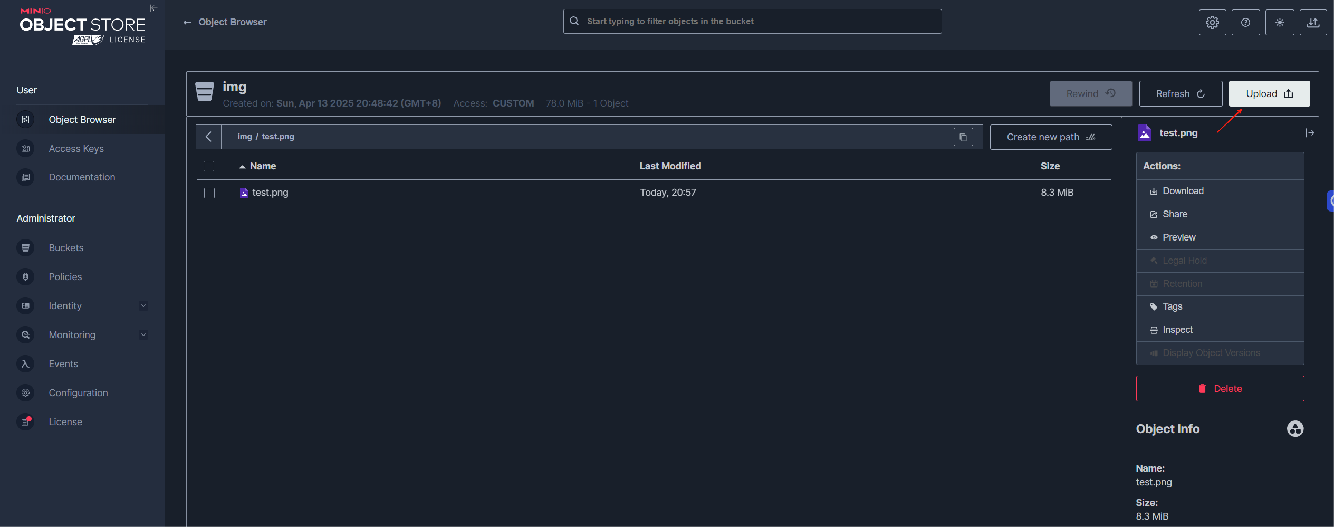Toggle the select-all checkbox in the Name header
This screenshot has width=1334, height=527.
coord(208,166)
